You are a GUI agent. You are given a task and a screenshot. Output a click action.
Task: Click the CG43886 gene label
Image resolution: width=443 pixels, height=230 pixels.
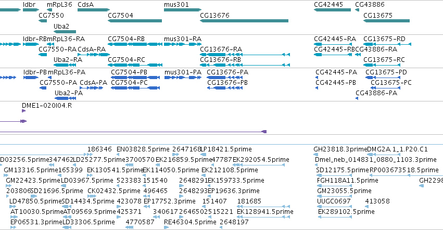(370, 5)
